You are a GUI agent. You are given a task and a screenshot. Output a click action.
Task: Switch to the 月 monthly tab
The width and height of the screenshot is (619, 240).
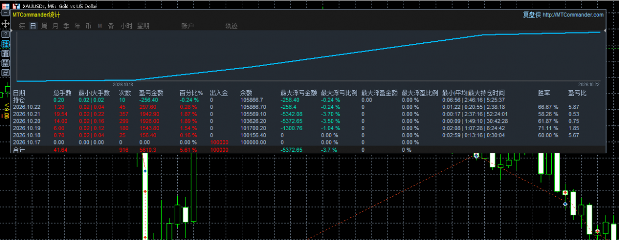point(55,26)
